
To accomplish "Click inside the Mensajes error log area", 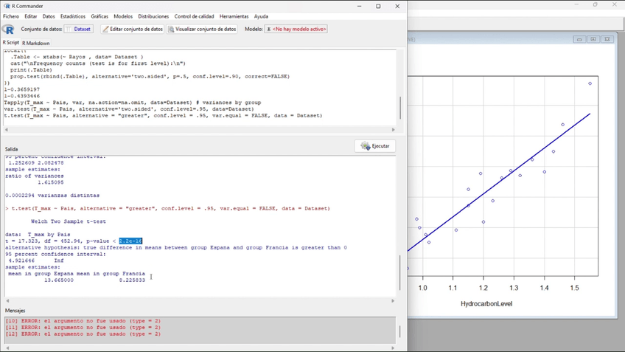I will pos(199,328).
